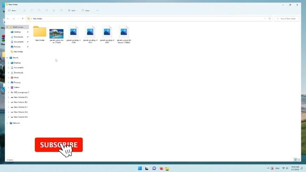The image size is (306, 172).
Task: Open the New item menu in toolbar
Action: [x=13, y=11]
